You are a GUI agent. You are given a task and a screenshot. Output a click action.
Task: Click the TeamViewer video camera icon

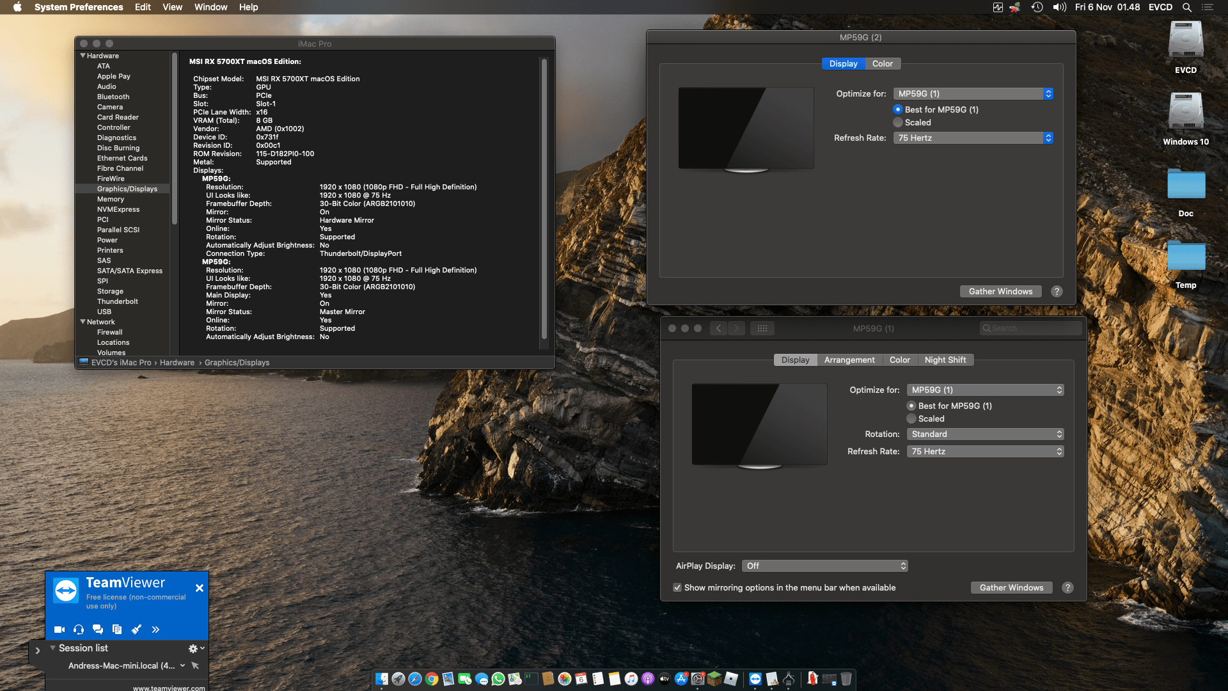pyautogui.click(x=59, y=630)
